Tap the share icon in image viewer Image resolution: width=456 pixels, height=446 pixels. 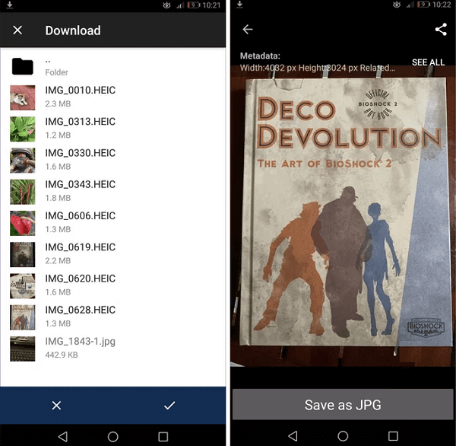click(x=441, y=30)
